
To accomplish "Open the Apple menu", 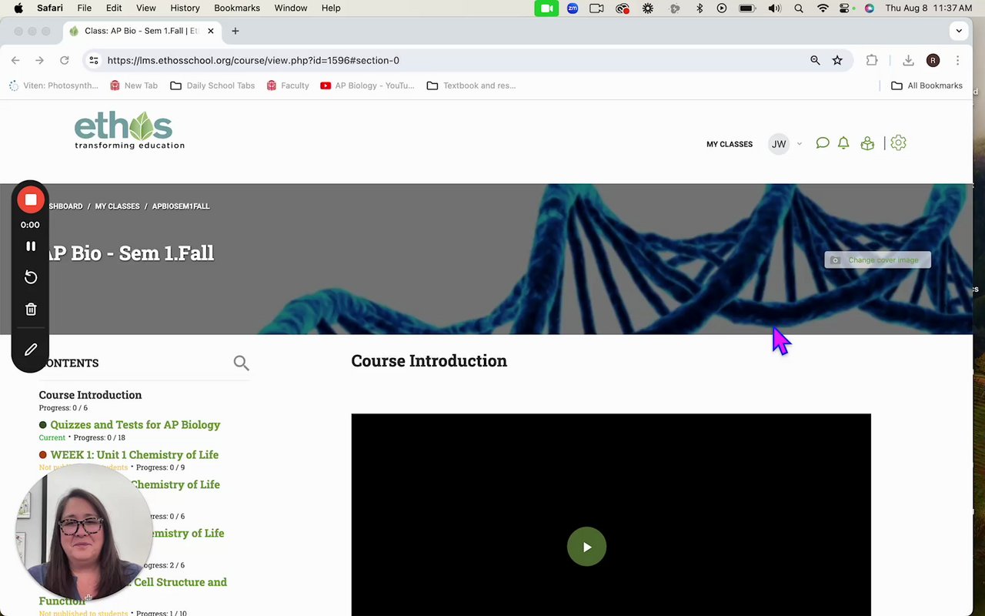I will (18, 8).
